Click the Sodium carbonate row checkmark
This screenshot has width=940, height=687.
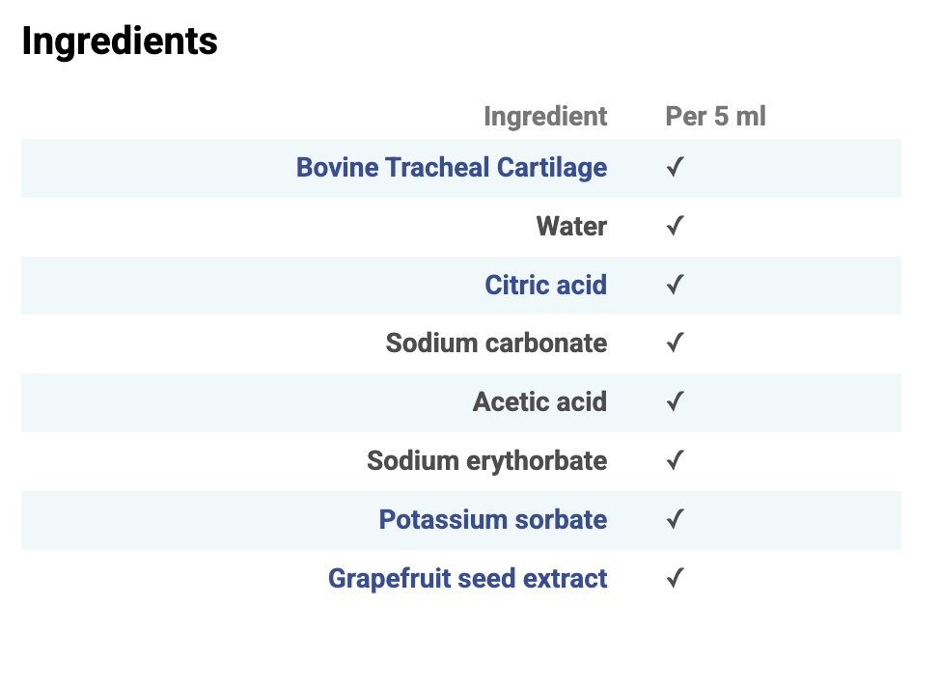676,343
